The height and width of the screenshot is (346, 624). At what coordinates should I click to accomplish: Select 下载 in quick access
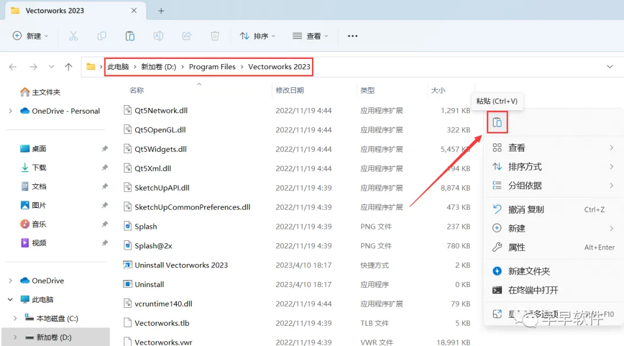(x=33, y=168)
